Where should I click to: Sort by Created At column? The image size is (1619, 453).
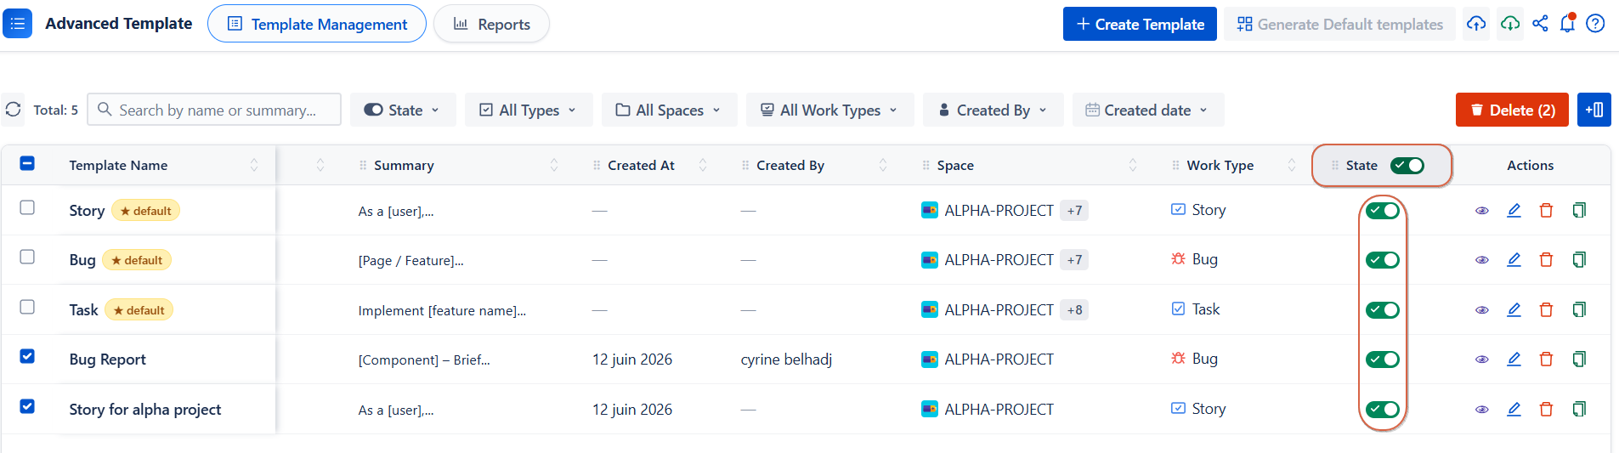(703, 166)
